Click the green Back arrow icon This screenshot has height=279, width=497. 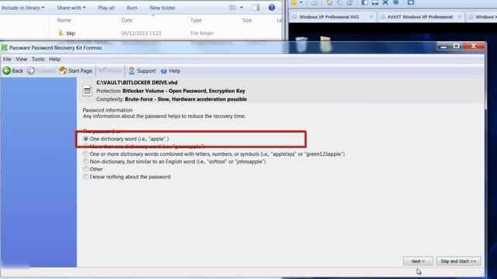click(x=7, y=71)
